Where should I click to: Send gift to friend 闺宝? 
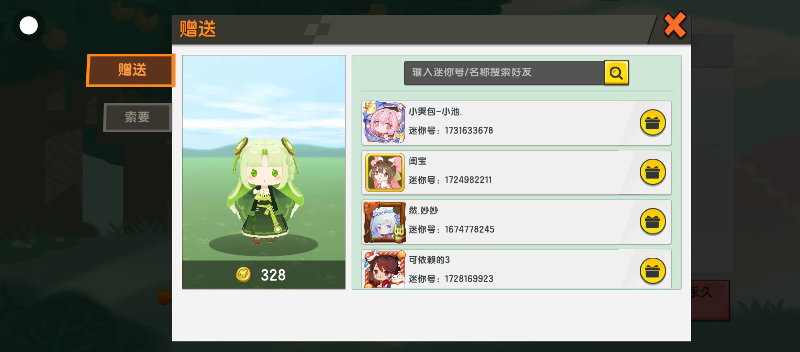[x=653, y=172]
